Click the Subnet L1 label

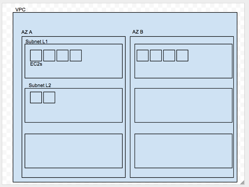point(37,42)
